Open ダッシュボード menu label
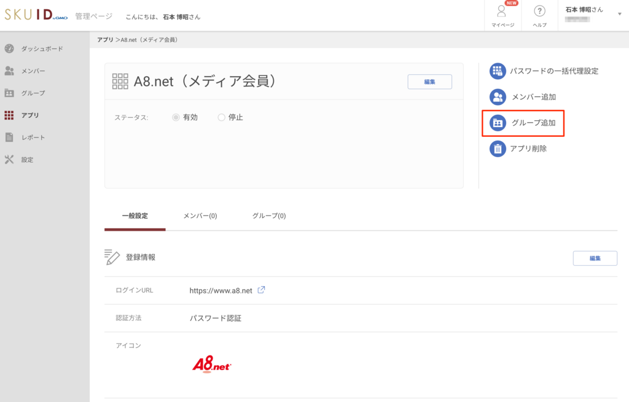This screenshot has width=629, height=402. pos(42,49)
